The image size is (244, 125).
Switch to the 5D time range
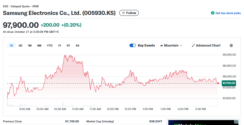[x=20, y=45]
